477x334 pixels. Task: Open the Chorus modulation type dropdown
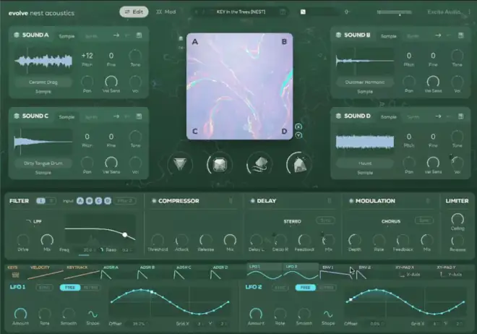point(391,221)
